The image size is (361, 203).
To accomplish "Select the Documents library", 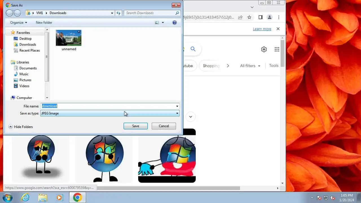I will (28, 68).
